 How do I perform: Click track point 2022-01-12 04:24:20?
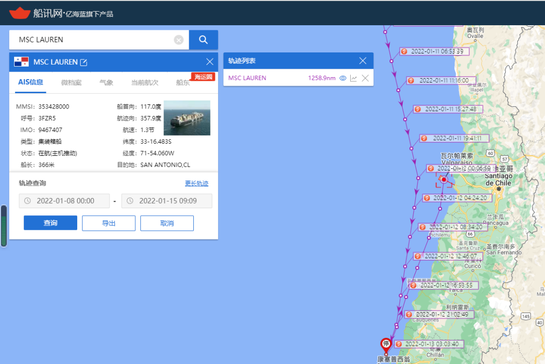tap(457, 198)
